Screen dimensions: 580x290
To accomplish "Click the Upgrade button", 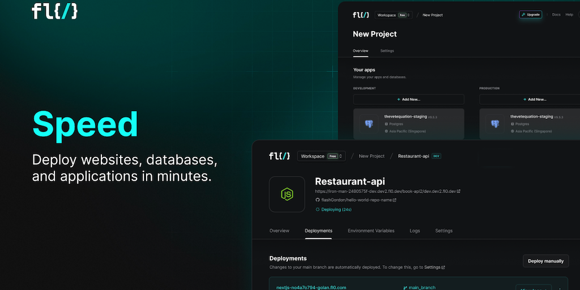I will (531, 15).
